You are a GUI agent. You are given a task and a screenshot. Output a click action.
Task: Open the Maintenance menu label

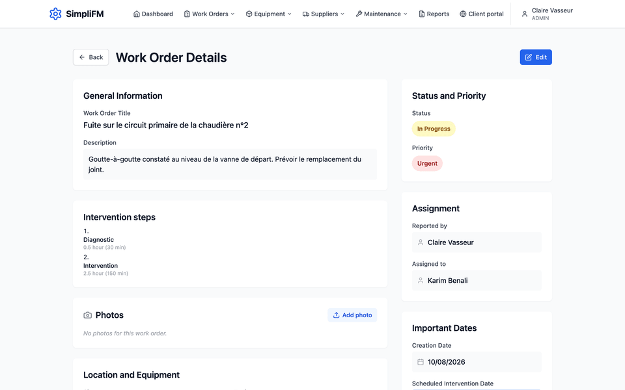click(x=382, y=14)
